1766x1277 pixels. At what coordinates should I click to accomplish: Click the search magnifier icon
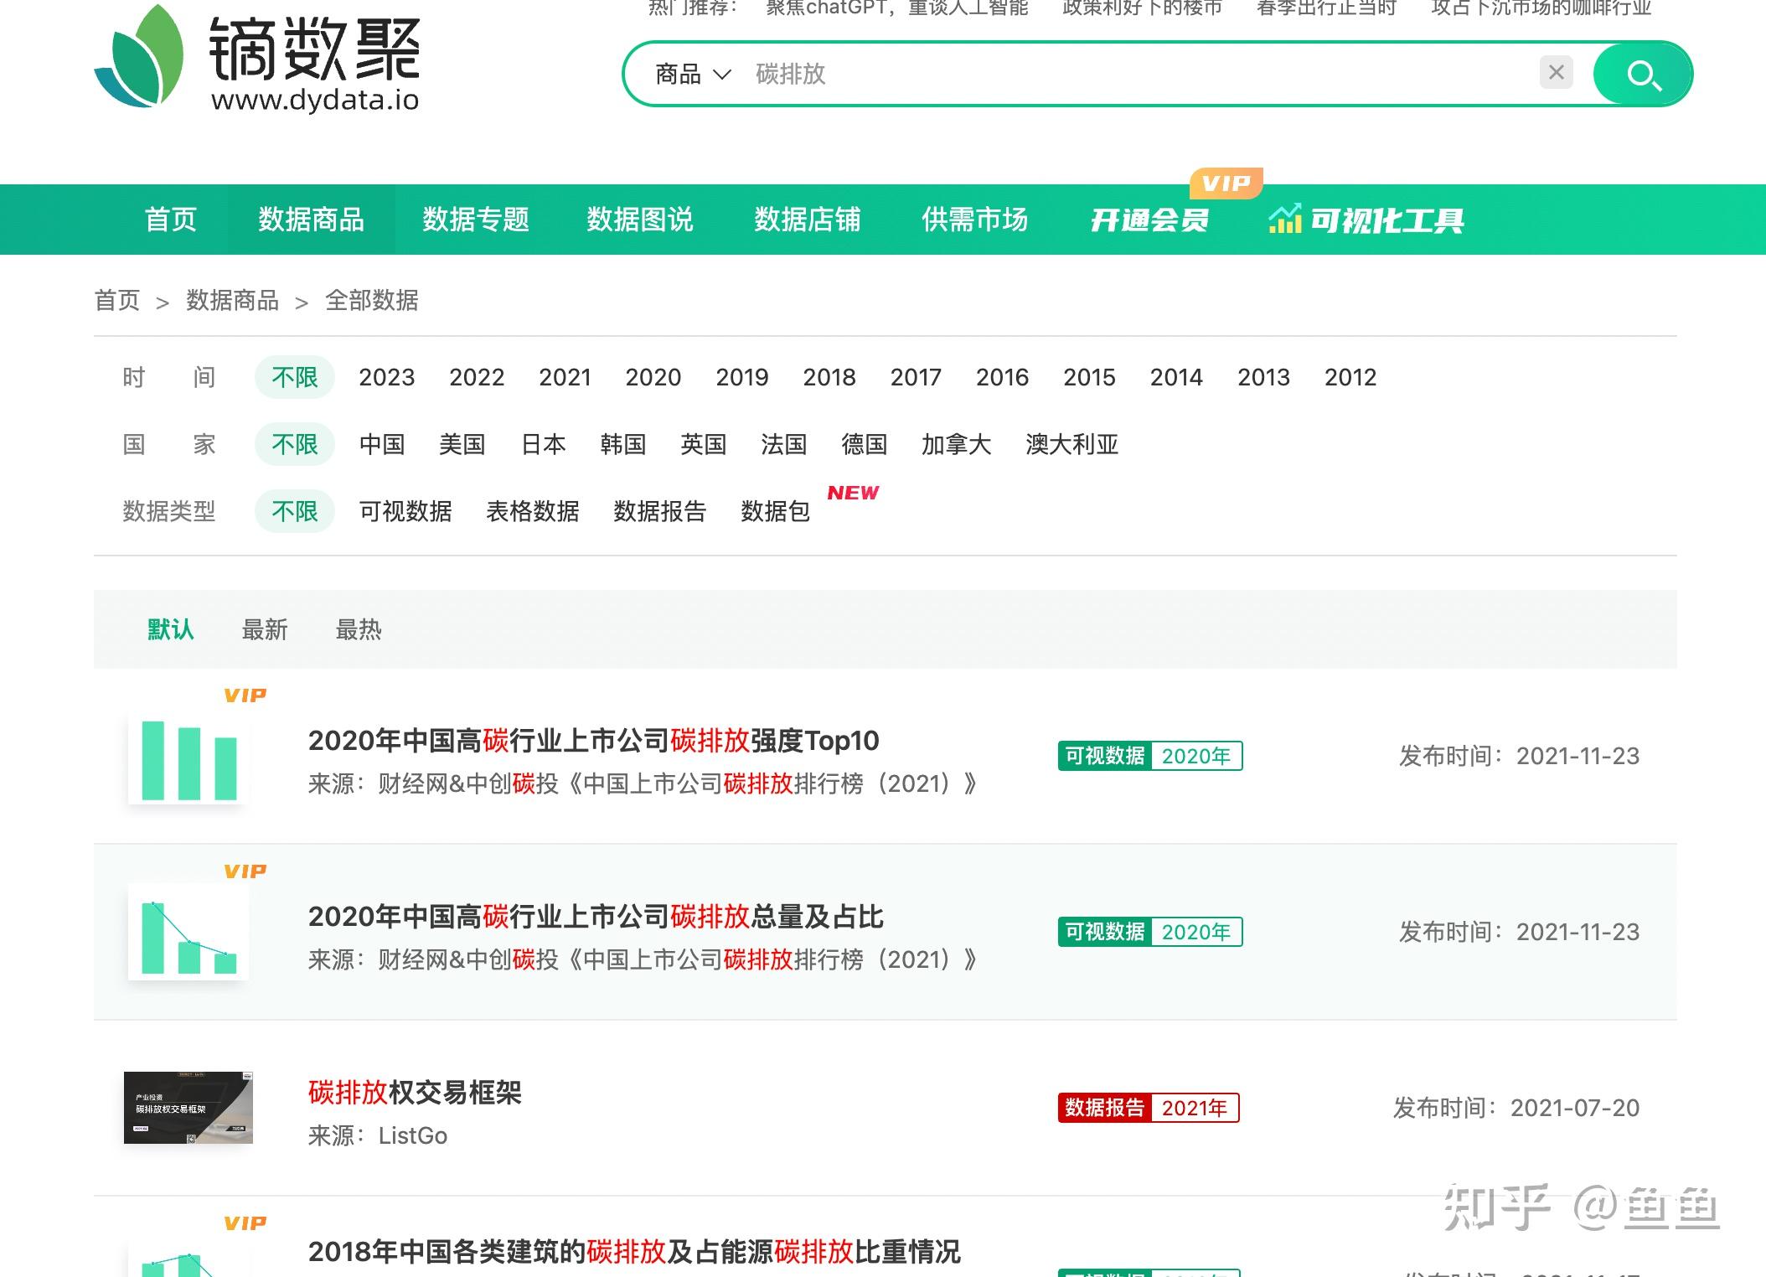(x=1644, y=74)
